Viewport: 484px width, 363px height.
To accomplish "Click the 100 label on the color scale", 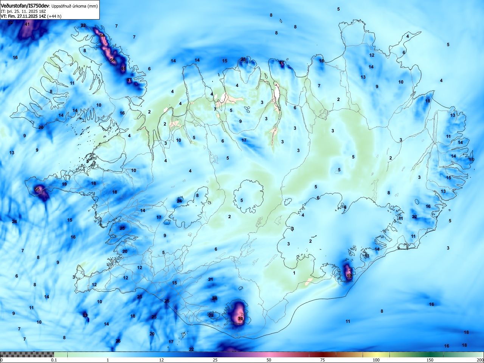I will [x=376, y=360].
